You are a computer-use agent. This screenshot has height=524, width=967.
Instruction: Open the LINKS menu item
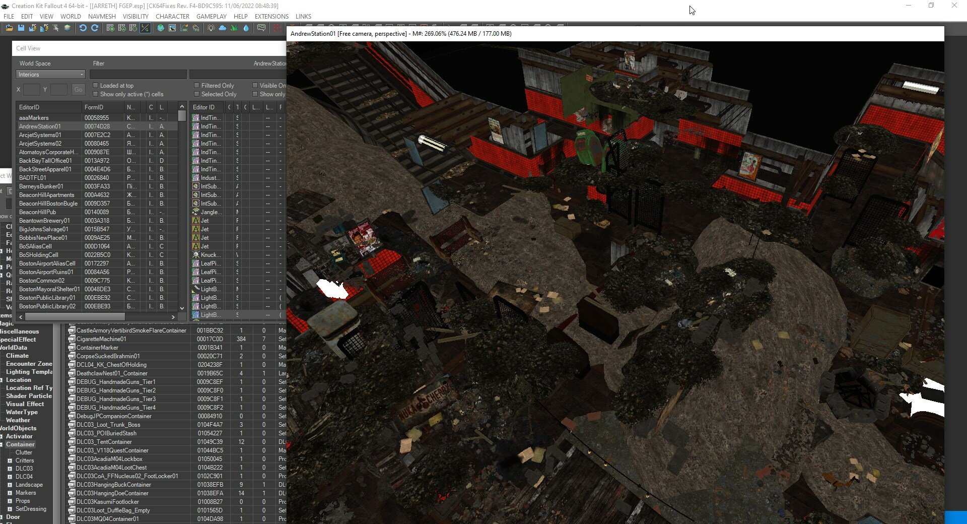pyautogui.click(x=303, y=16)
